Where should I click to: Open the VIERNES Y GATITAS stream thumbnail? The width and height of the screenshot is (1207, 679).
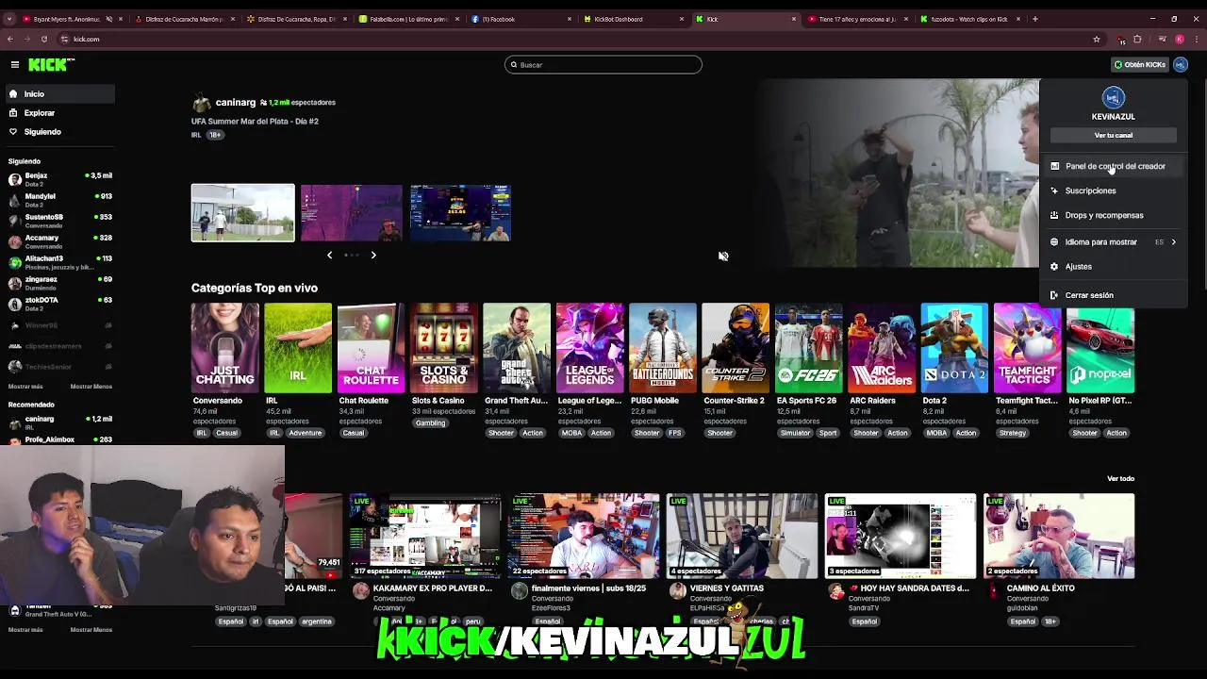click(x=742, y=536)
